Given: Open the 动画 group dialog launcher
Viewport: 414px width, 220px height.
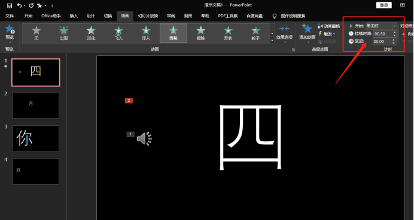Looking at the screenshot, I should [x=293, y=49].
